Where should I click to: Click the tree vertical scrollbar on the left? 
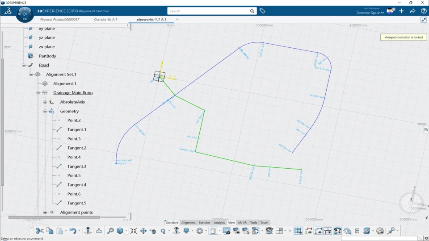click(3, 121)
